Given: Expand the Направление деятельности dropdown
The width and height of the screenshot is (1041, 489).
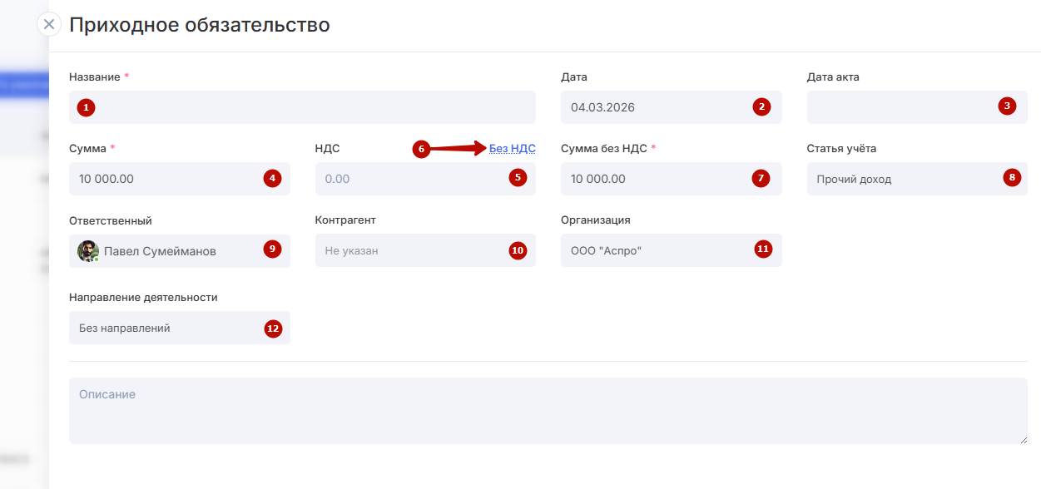Looking at the screenshot, I should (166, 328).
